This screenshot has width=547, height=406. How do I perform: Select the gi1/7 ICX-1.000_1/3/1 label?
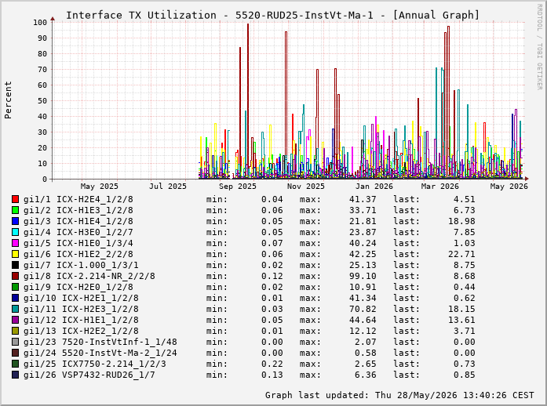pyautogui.click(x=81, y=265)
